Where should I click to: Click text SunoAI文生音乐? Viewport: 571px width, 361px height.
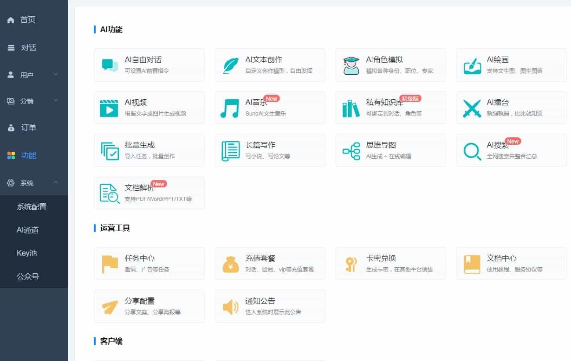coord(266,114)
